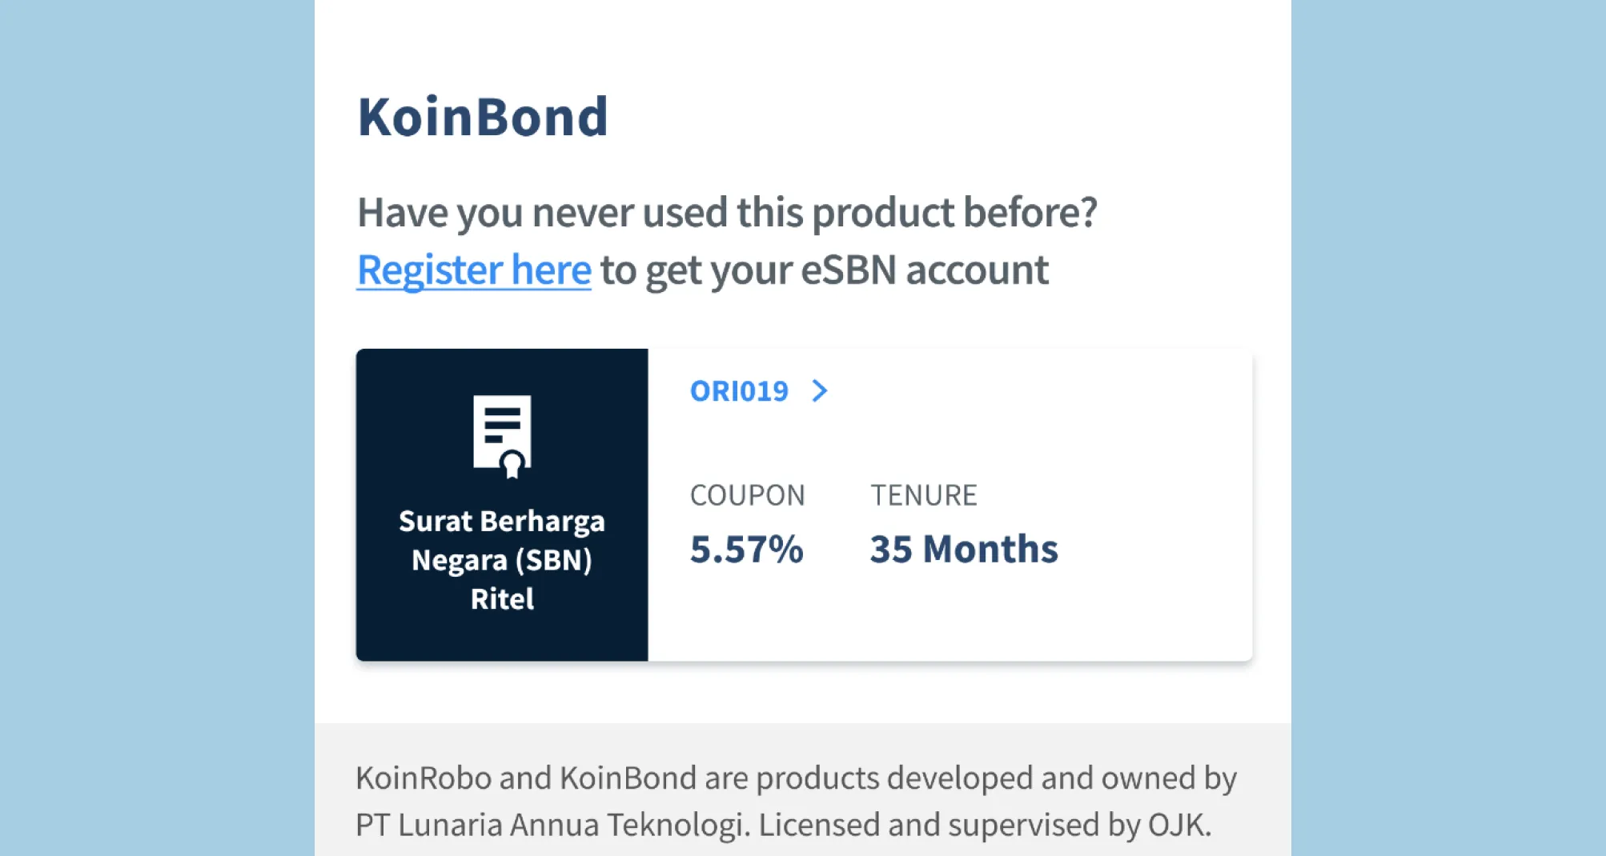This screenshot has height=856, width=1606.
Task: Select the 5.57% coupon value
Action: [747, 548]
